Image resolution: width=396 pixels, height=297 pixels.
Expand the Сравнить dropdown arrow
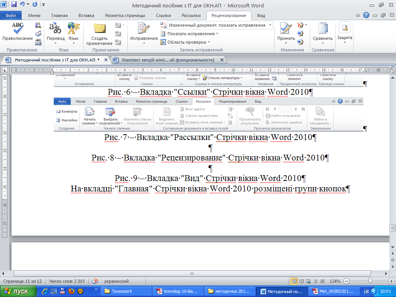pos(323,43)
